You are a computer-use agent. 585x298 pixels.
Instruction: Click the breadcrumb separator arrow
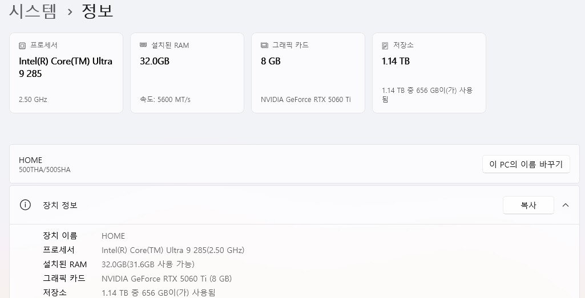70,11
